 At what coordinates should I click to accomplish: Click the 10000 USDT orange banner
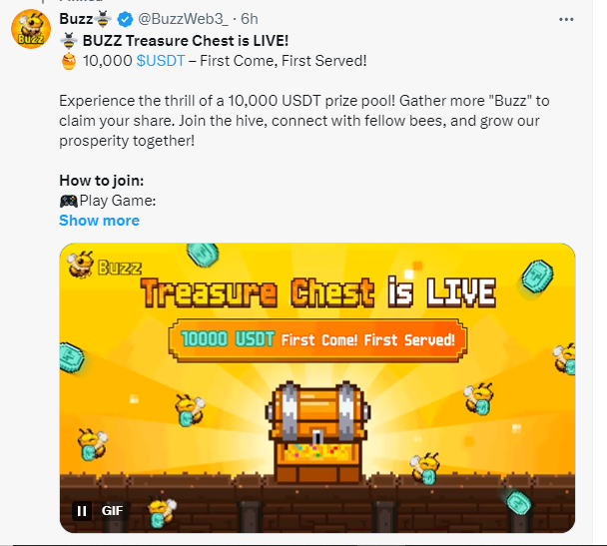click(x=317, y=340)
